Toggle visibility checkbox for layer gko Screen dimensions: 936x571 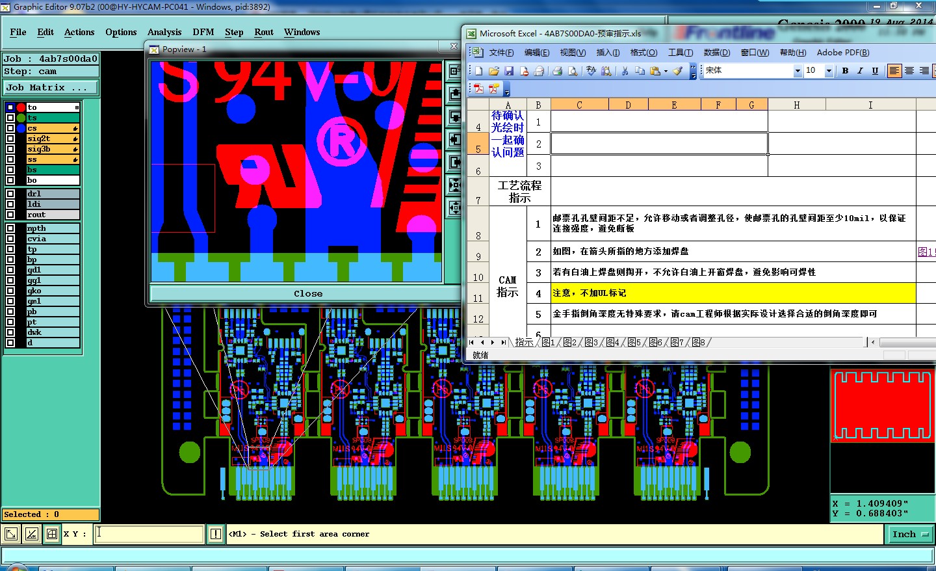pos(10,291)
